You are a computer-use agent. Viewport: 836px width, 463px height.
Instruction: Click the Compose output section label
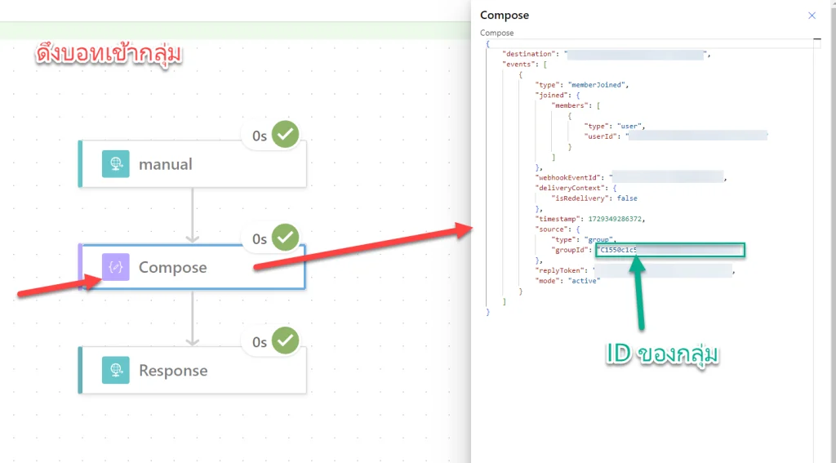point(497,33)
